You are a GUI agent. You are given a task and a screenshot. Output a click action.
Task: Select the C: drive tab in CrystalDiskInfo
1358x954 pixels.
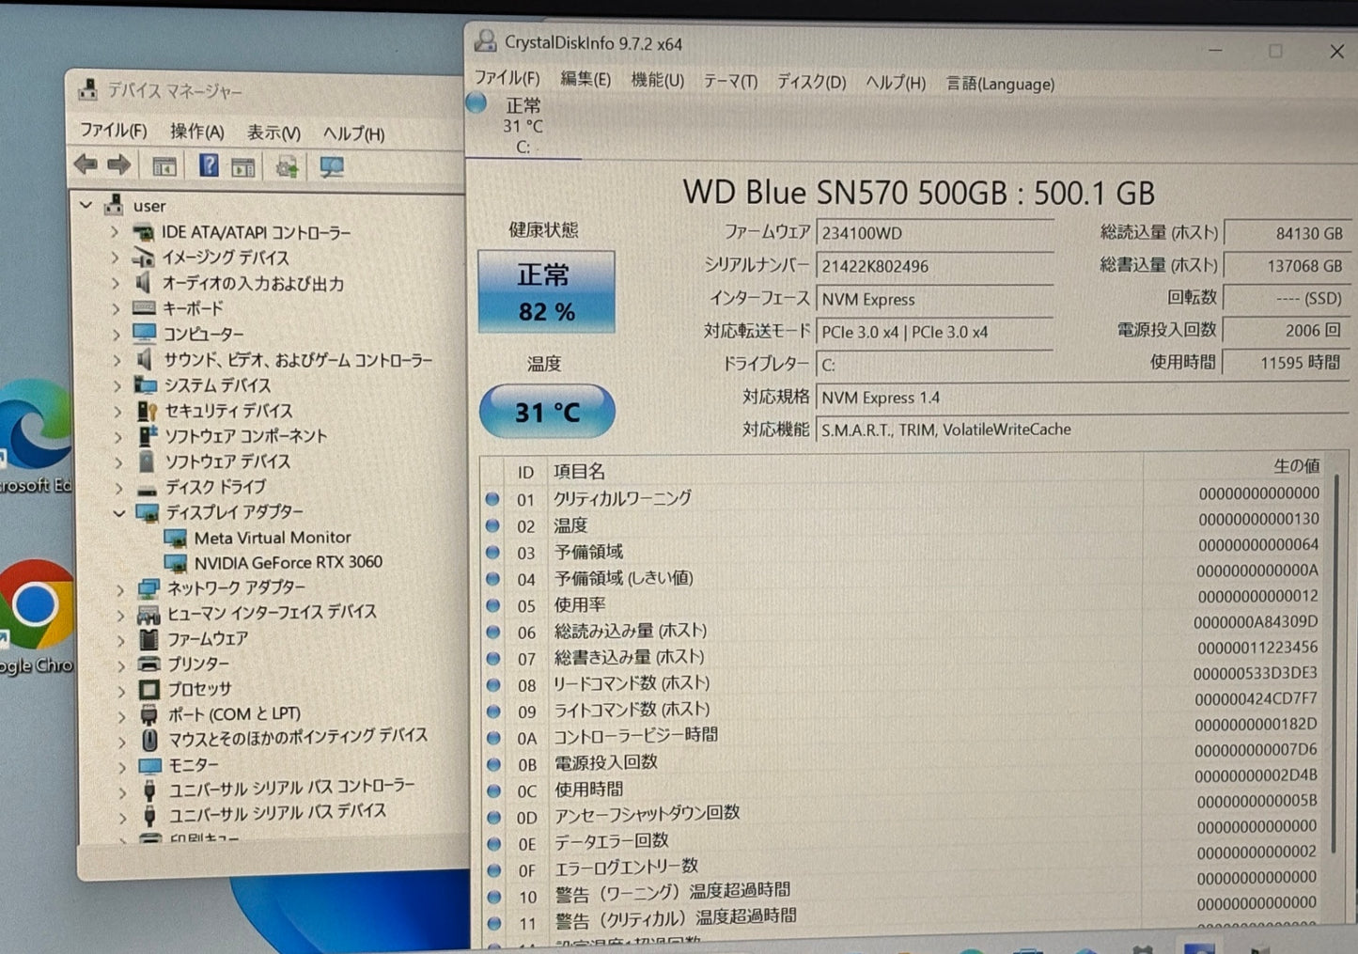[523, 124]
